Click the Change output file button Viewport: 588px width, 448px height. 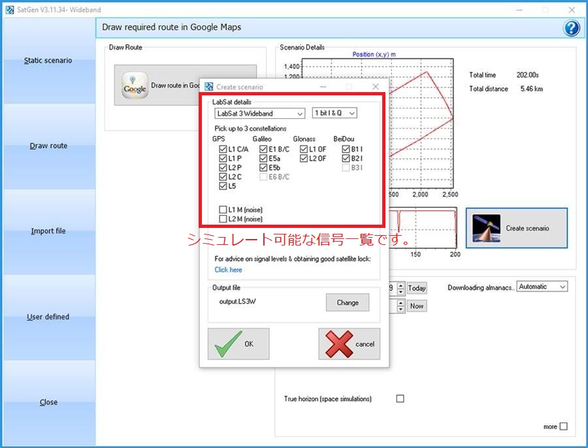pos(348,302)
